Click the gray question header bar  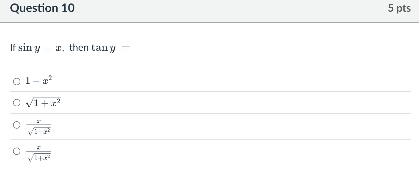pos(217,11)
